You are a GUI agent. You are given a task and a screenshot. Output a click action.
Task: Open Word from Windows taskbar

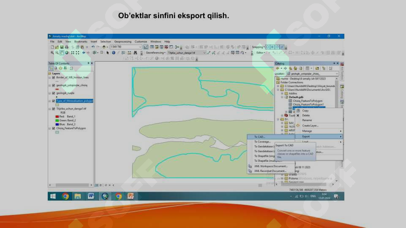pos(91,196)
